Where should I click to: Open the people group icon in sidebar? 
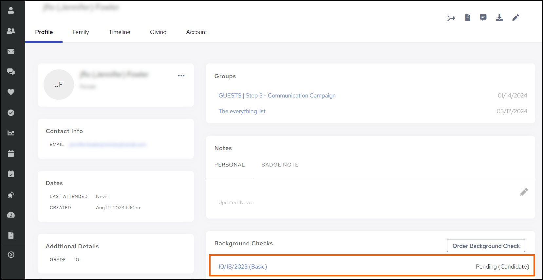click(11, 31)
